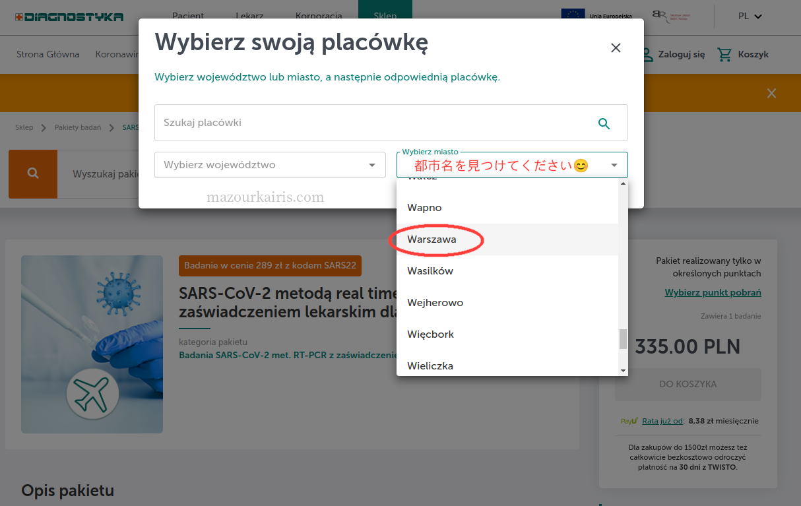Click the Zaloguj się login link
801x506 pixels.
673,55
